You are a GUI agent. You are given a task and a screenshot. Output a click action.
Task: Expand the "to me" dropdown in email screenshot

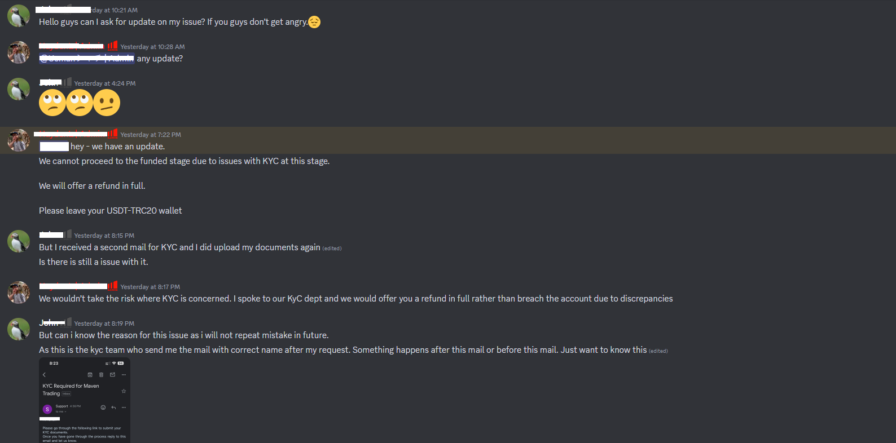pos(61,411)
